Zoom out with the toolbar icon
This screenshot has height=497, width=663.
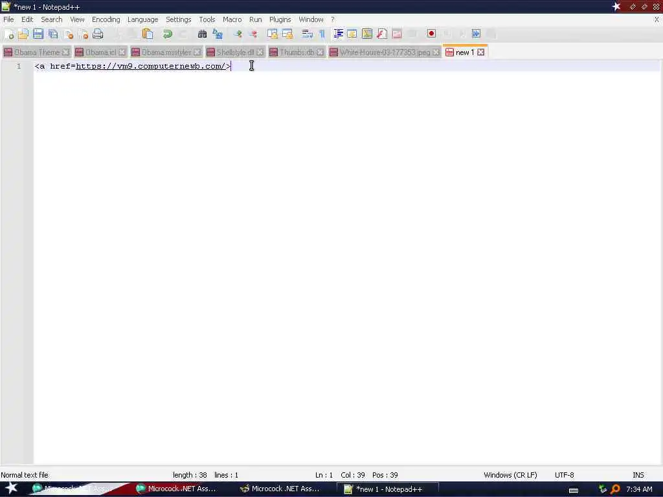click(253, 34)
